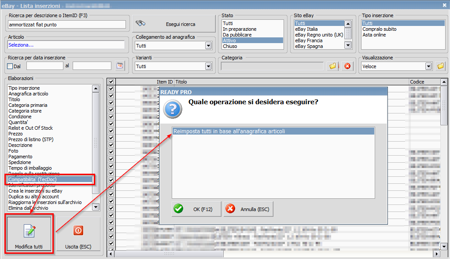Open the calendar date picker icon
This screenshot has width=450, height=259.
coord(120,66)
